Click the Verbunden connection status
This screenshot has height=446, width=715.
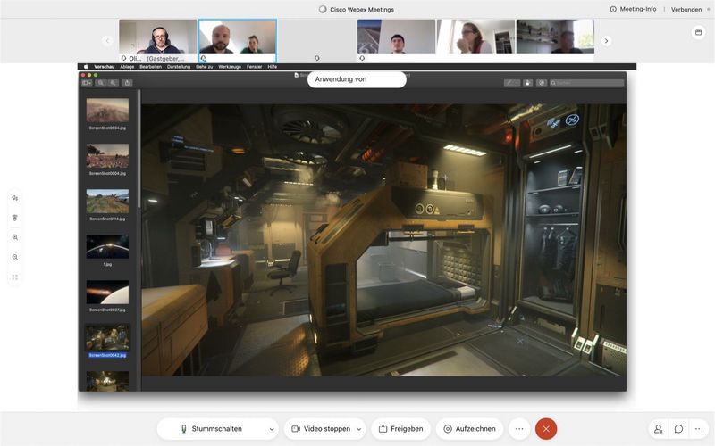(x=686, y=9)
